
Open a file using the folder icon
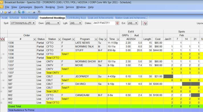point(5,12)
